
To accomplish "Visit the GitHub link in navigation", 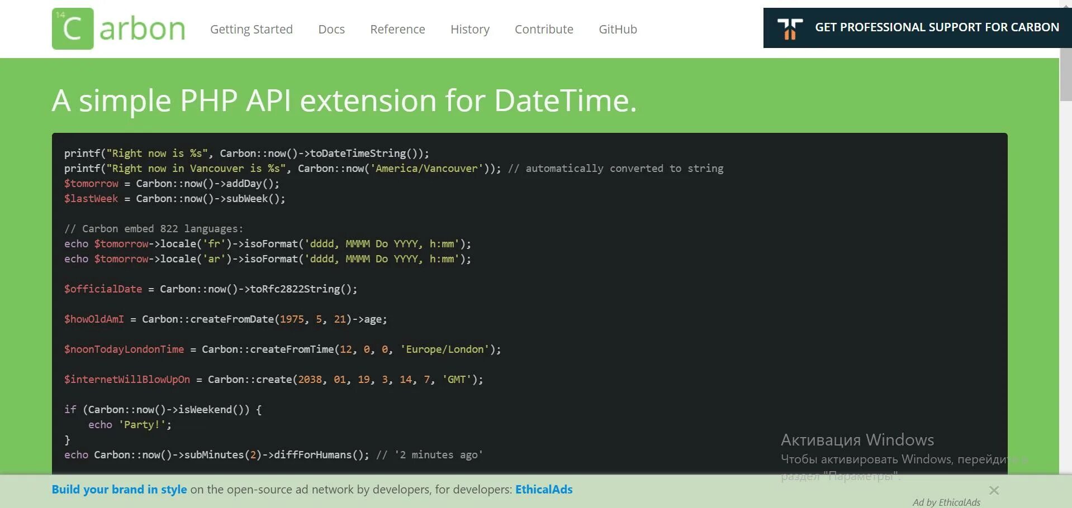I will tap(618, 29).
